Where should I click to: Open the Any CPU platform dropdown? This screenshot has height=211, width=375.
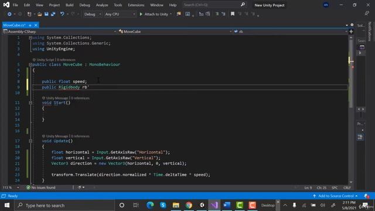(120, 14)
